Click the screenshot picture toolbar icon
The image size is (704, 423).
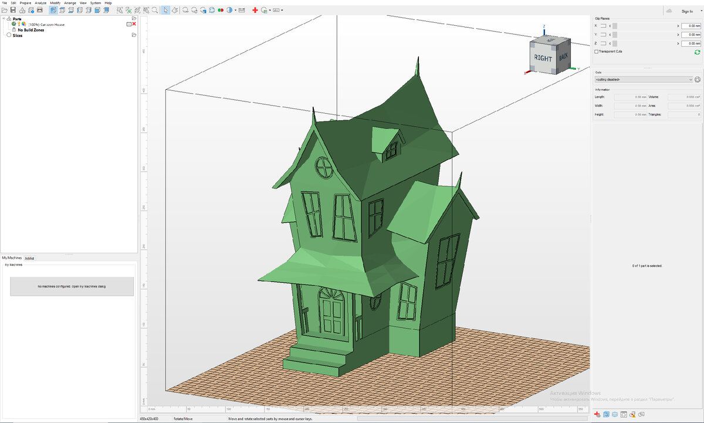39,11
